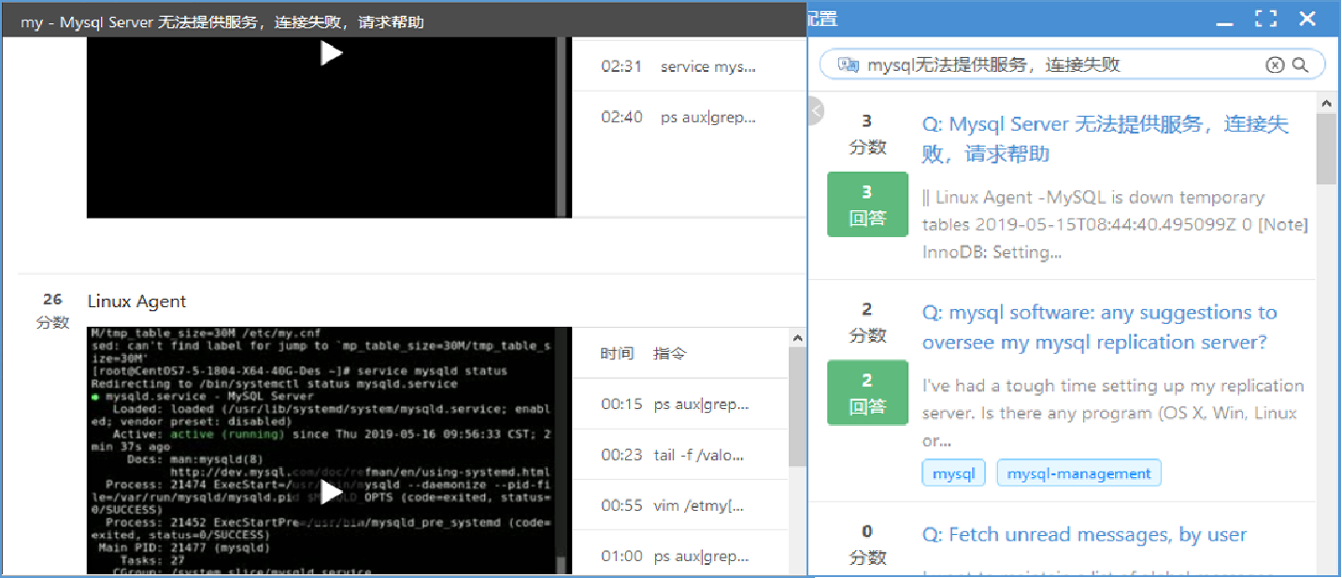Click the '26 分数' score beside Linux Agent
The height and width of the screenshot is (578, 1342).
tap(52, 311)
